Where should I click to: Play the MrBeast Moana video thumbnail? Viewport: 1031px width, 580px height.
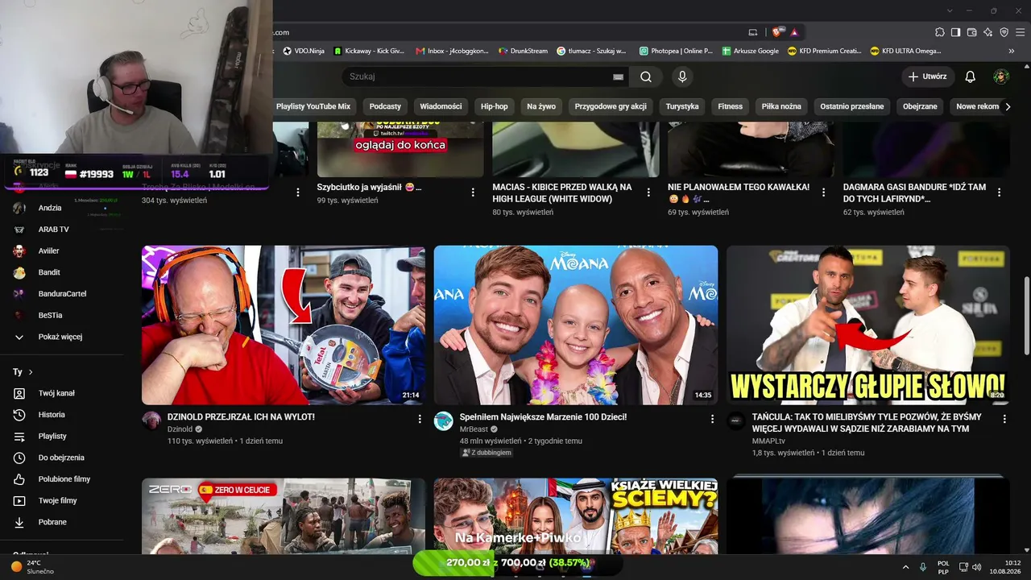click(576, 325)
